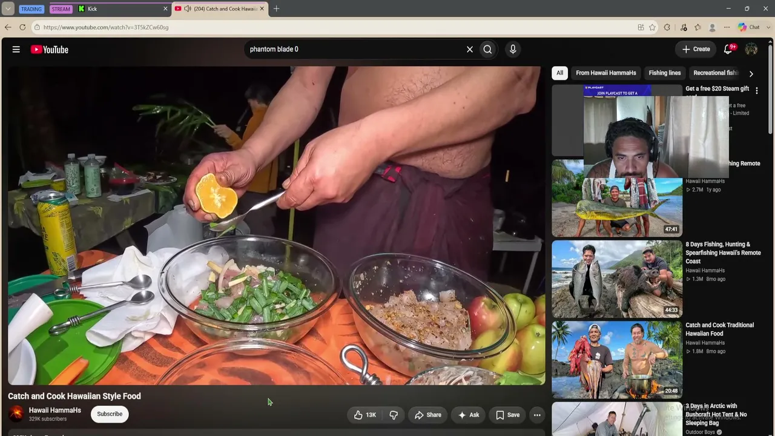Image resolution: width=775 pixels, height=436 pixels.
Task: Click the video title Catch and Cook Hawaiian Style Food
Action: [74, 396]
